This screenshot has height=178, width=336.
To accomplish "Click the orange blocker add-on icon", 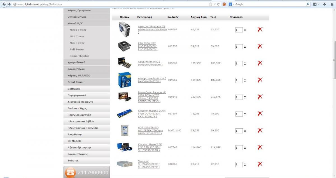I will [224, 4].
